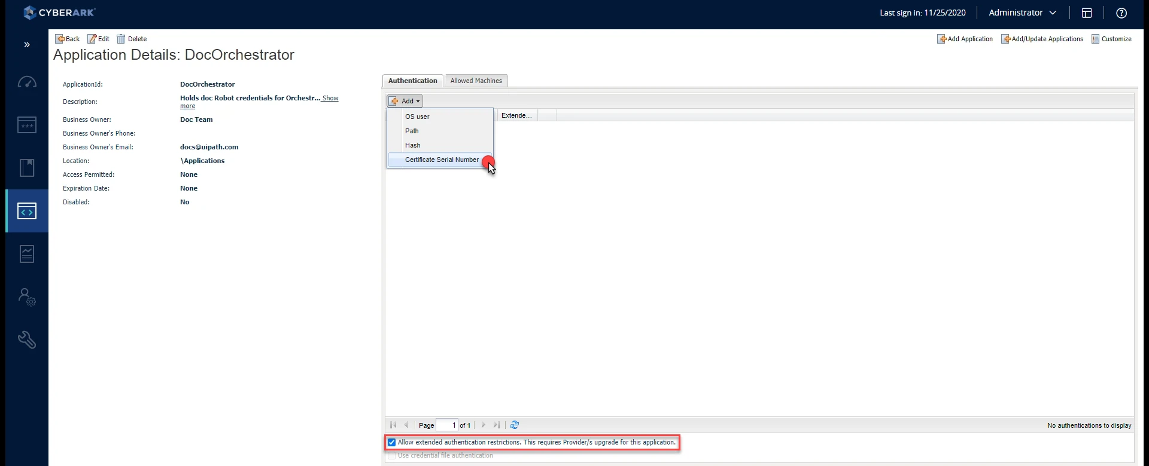The image size is (1149, 466).
Task: Choose OS user from Add menu
Action: click(440, 116)
